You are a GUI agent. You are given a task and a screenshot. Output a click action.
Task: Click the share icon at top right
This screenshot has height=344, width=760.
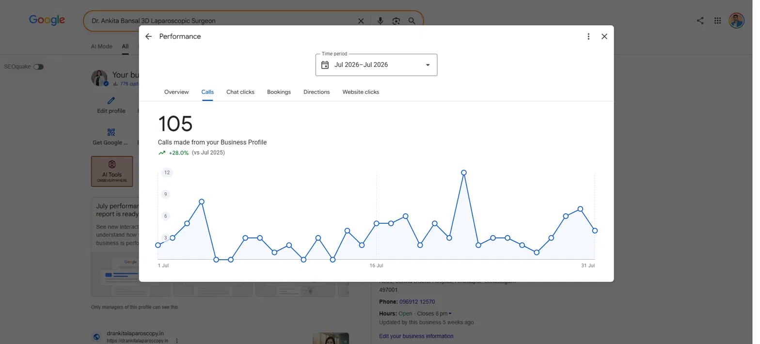pyautogui.click(x=700, y=20)
